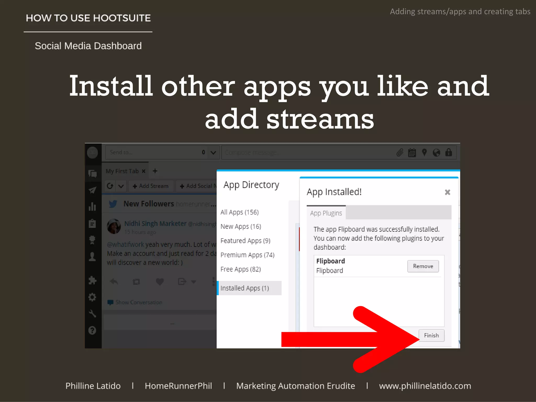
Task: Open Free Apps (82) category
Action: tap(241, 269)
